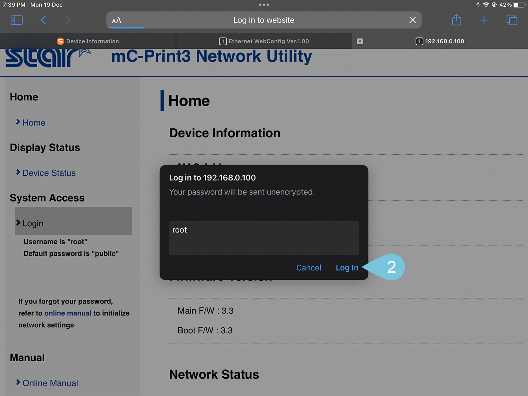528x396 pixels.
Task: Open the Login item under System Access
Action: coord(33,223)
